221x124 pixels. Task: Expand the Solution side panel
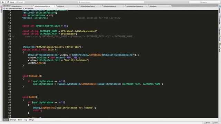point(1,9)
